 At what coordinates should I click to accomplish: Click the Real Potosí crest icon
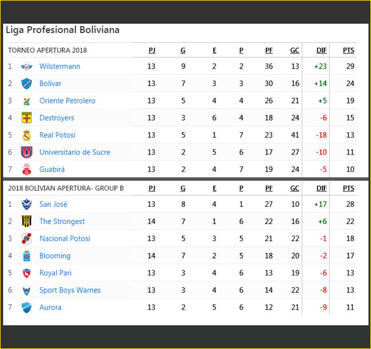27,135
